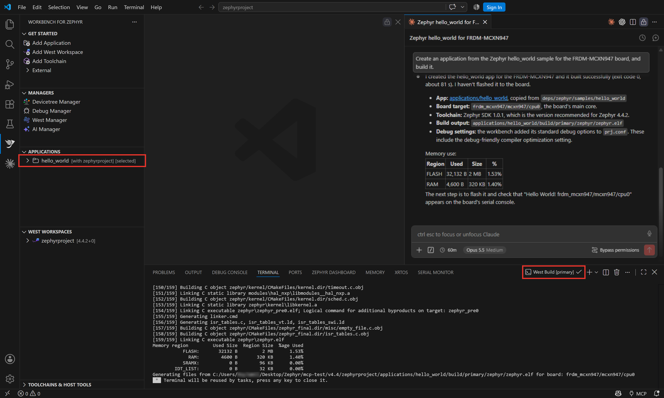The image size is (664, 398).
Task: Open the chat history clock icon
Action: 642,38
